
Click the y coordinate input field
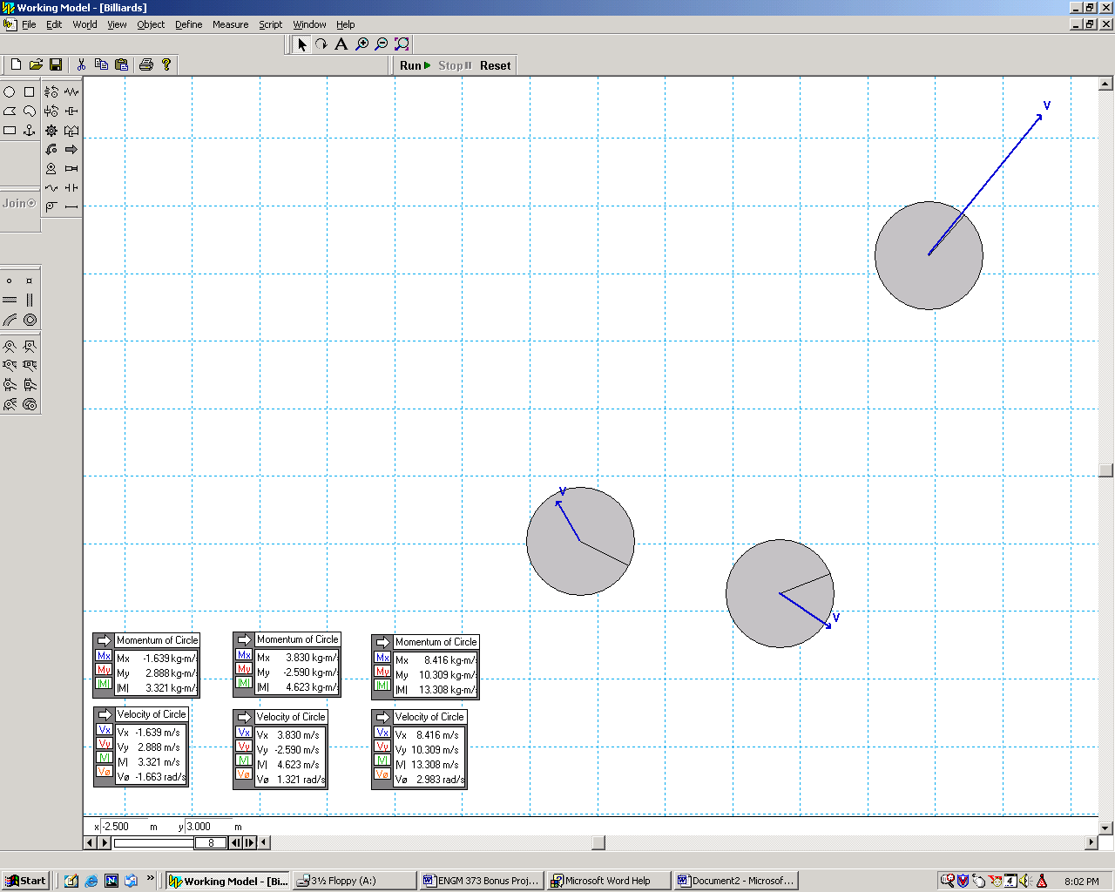pos(207,827)
